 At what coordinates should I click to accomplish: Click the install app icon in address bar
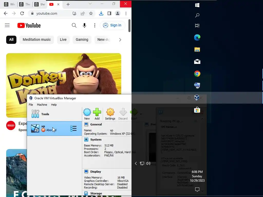click(74, 13)
